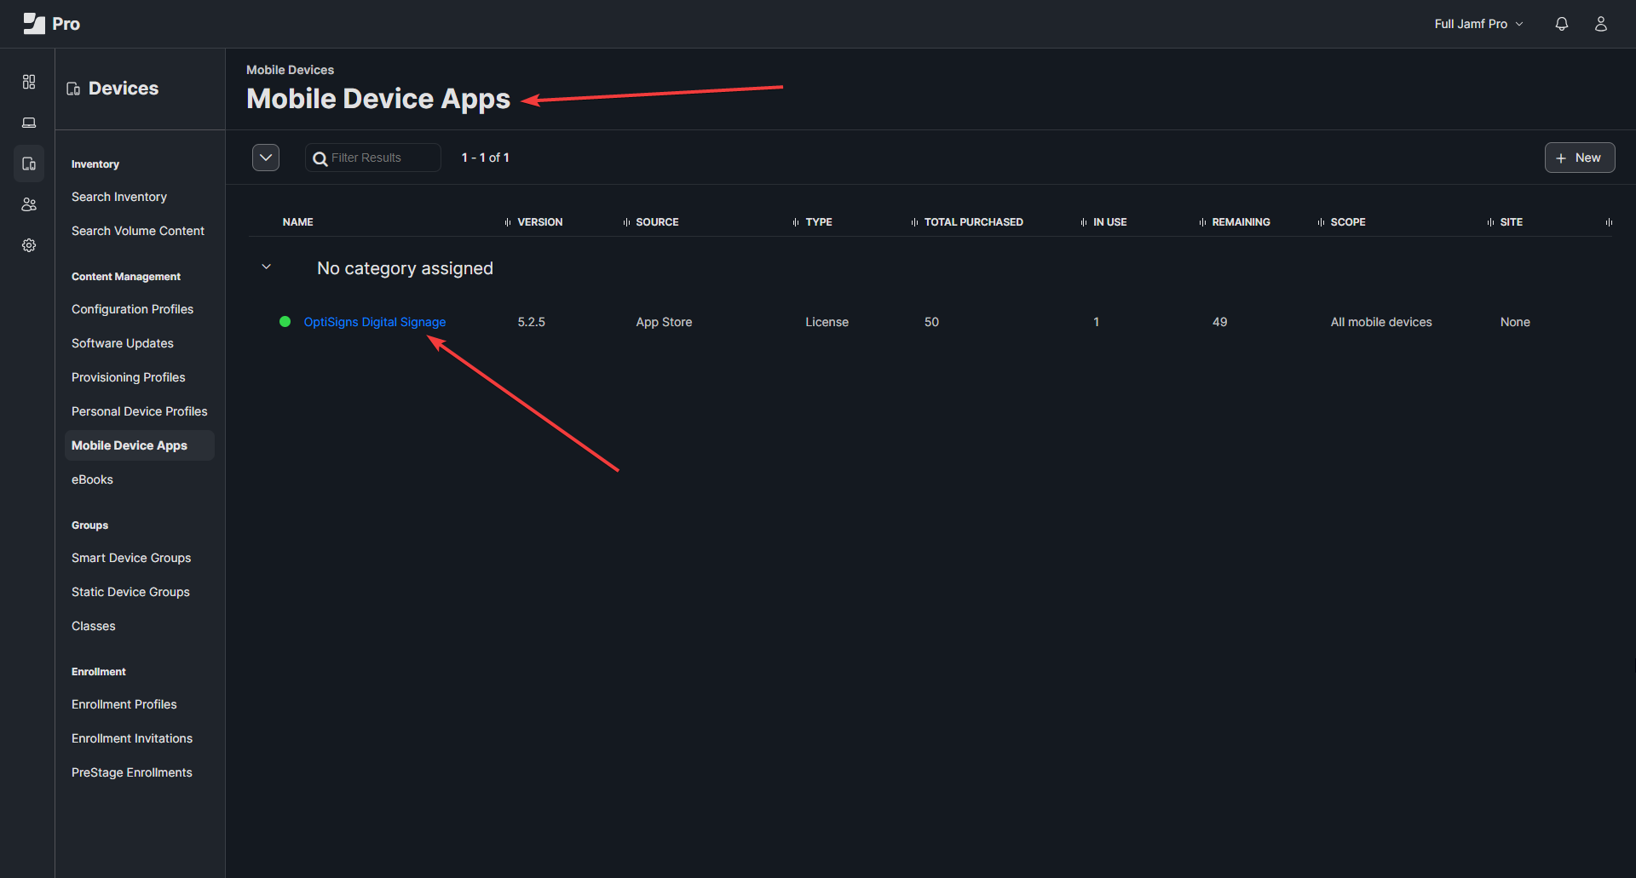Open the view options chevron dropdown
Viewport: 1636px width, 878px height.
[266, 158]
